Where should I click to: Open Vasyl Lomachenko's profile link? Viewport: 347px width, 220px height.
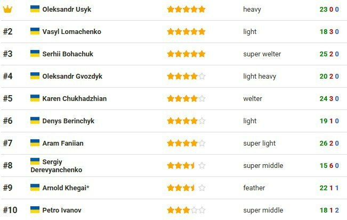coord(71,31)
